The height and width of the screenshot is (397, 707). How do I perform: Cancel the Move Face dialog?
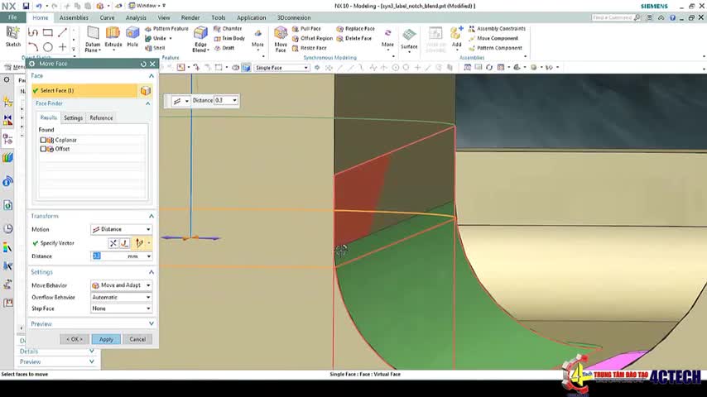point(137,339)
